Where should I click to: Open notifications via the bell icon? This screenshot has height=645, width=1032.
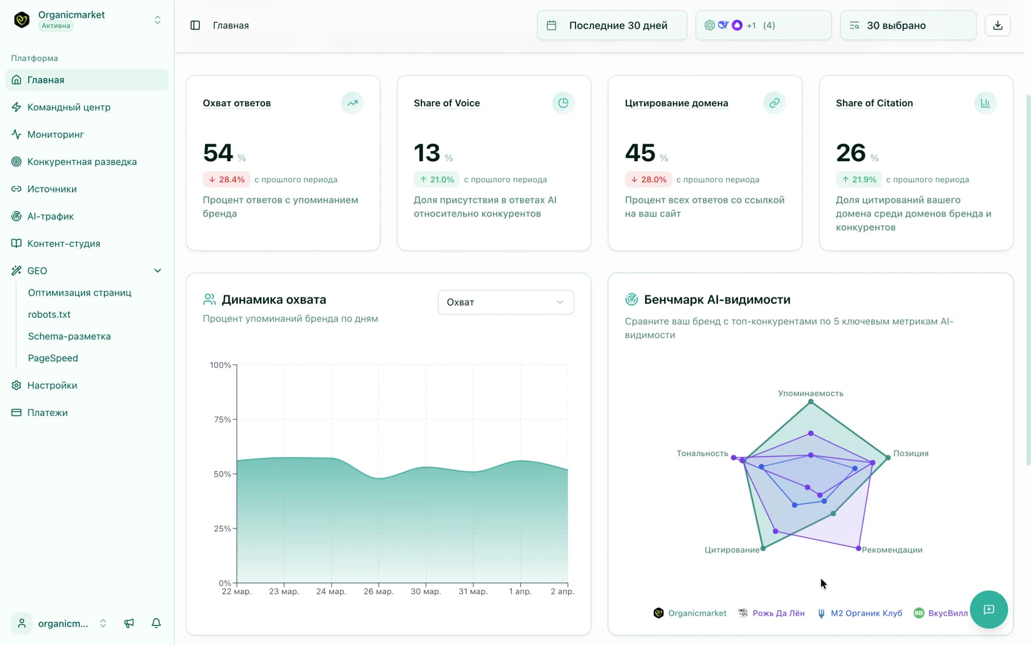[156, 623]
